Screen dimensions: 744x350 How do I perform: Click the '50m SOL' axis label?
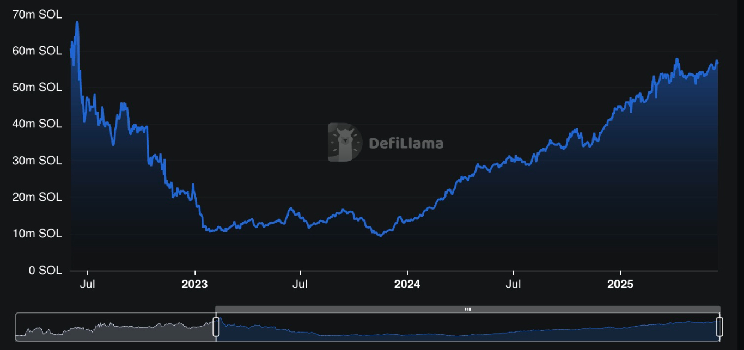[x=37, y=88]
